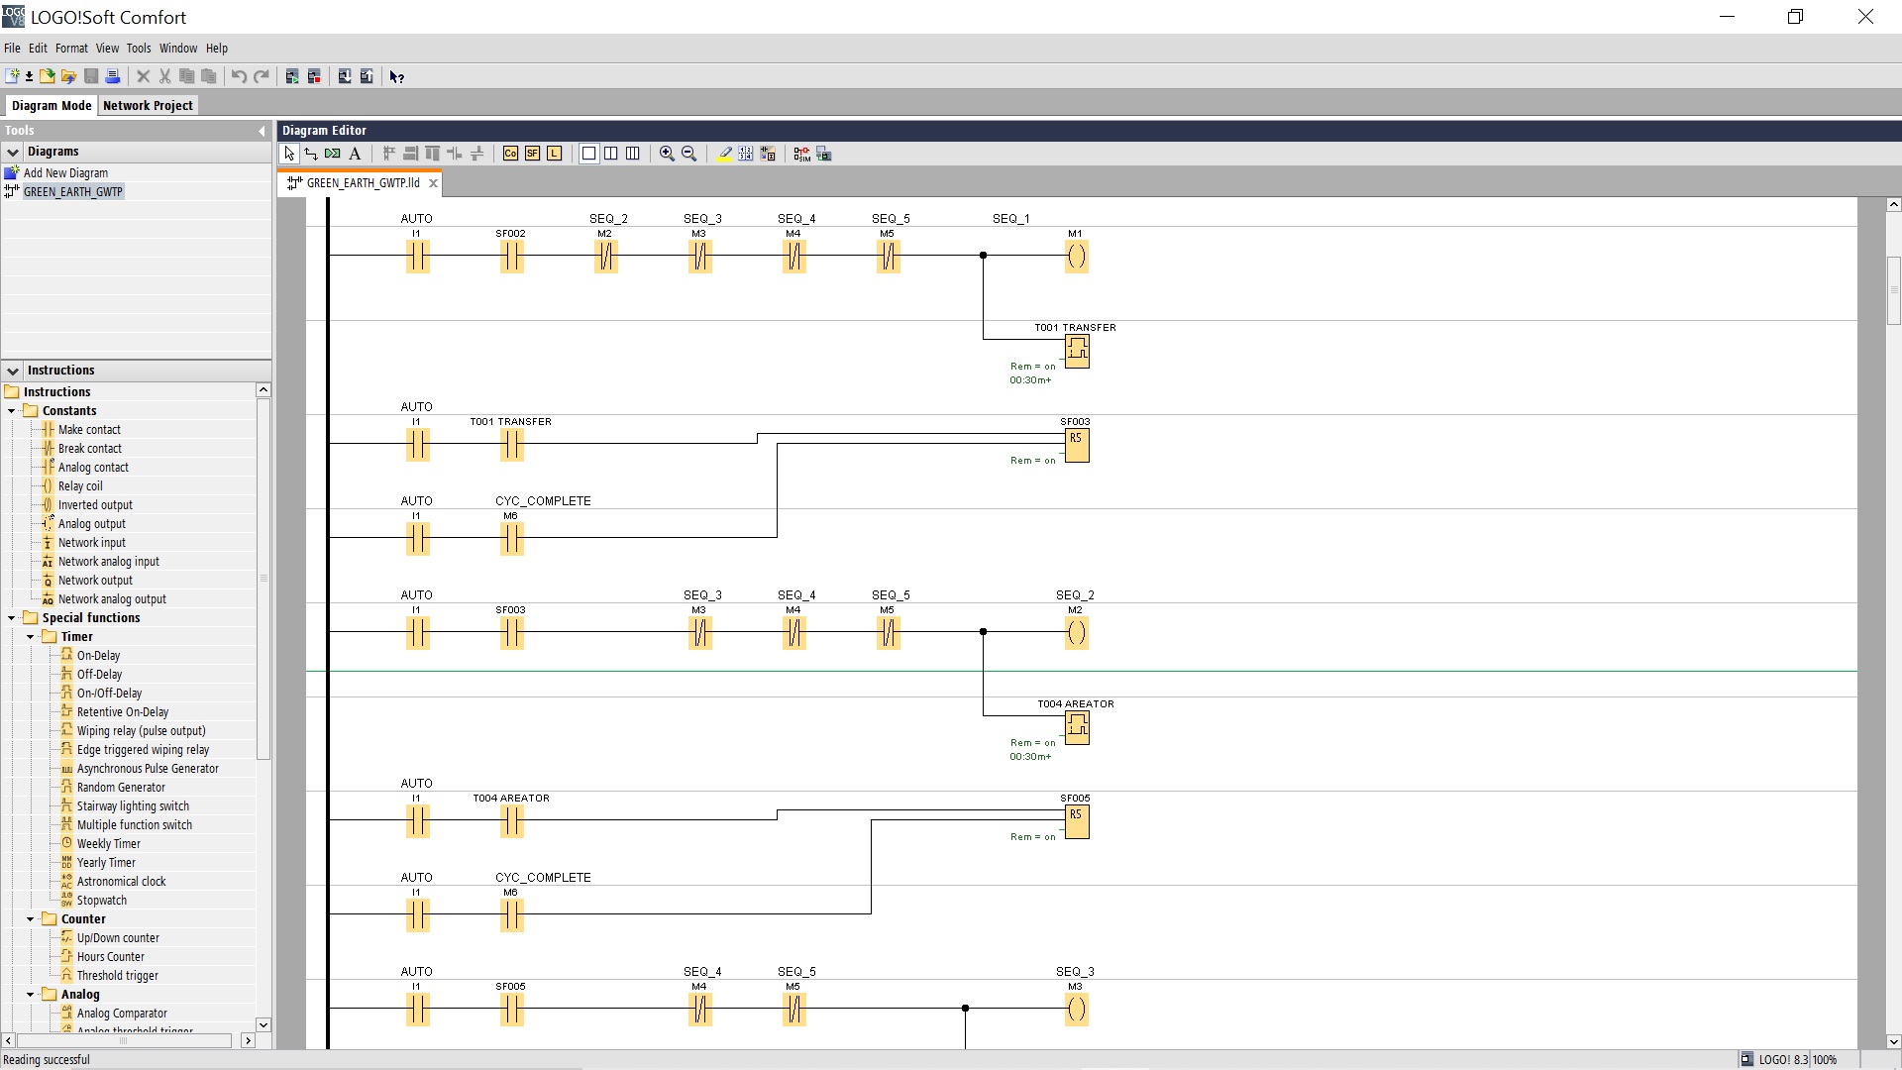The image size is (1902, 1070).
Task: Click the context-sensitive help arrow icon
Action: [396, 76]
